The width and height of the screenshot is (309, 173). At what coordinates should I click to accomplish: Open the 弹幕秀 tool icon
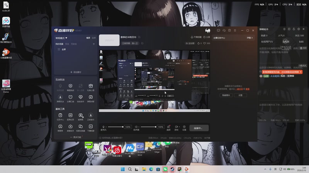tap(60, 128)
